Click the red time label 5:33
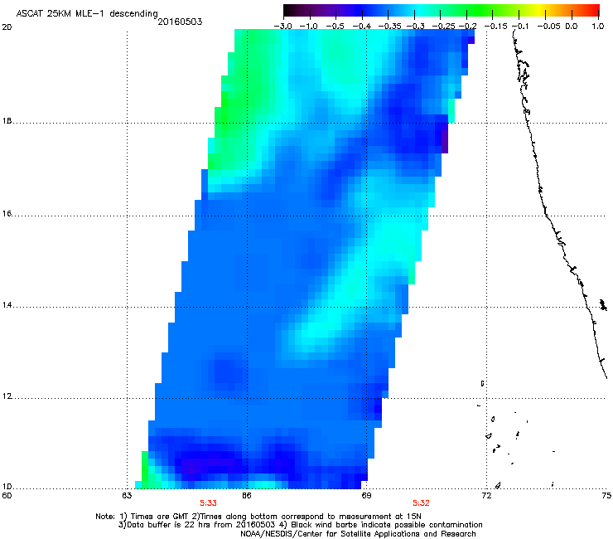The image size is (613, 539). pyautogui.click(x=208, y=503)
